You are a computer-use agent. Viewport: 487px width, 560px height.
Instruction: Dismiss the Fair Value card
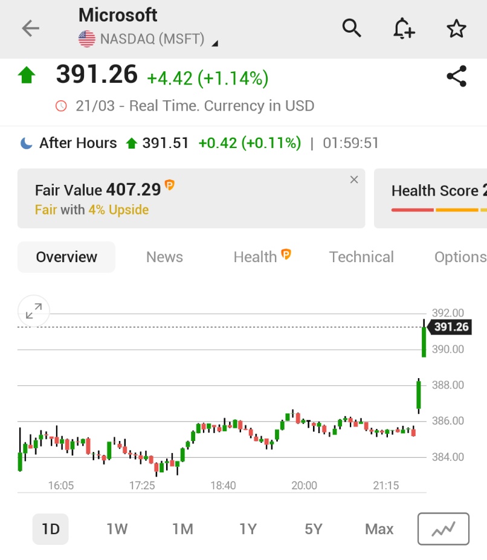click(x=353, y=179)
